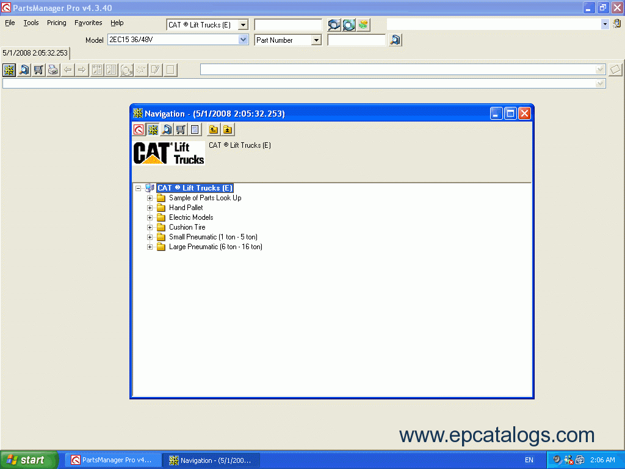Expand the Large Pneumatic (6 ton - 16 ton) folder
Screen dimensions: 625x469
click(x=150, y=247)
